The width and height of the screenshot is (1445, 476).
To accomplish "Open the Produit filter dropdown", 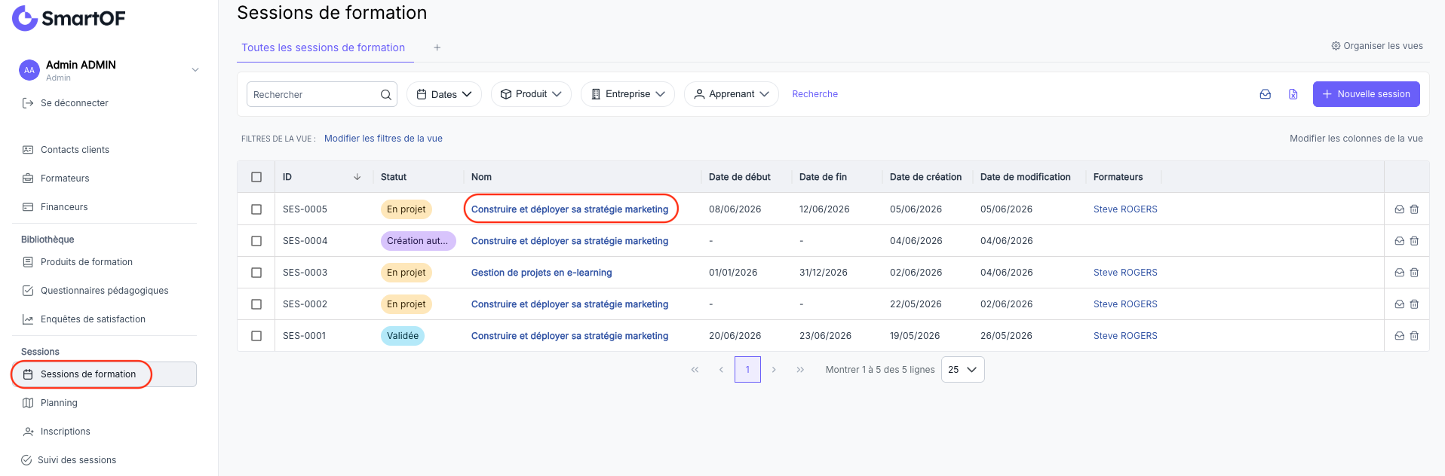I will tap(531, 94).
